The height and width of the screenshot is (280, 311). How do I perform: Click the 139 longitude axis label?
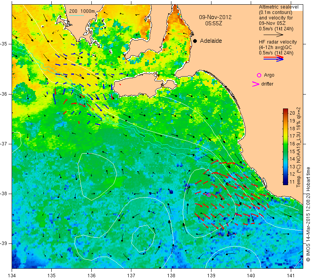point(211,276)
